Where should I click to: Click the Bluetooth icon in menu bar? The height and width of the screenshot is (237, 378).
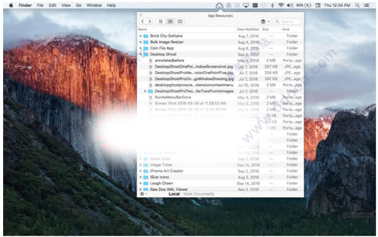point(272,5)
